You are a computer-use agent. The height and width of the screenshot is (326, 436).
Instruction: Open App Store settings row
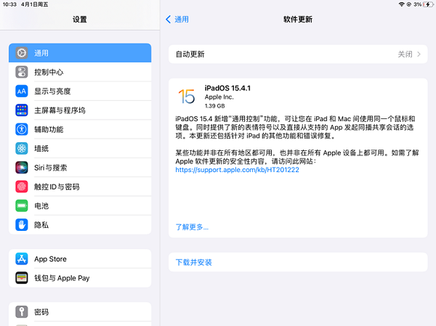click(80, 258)
